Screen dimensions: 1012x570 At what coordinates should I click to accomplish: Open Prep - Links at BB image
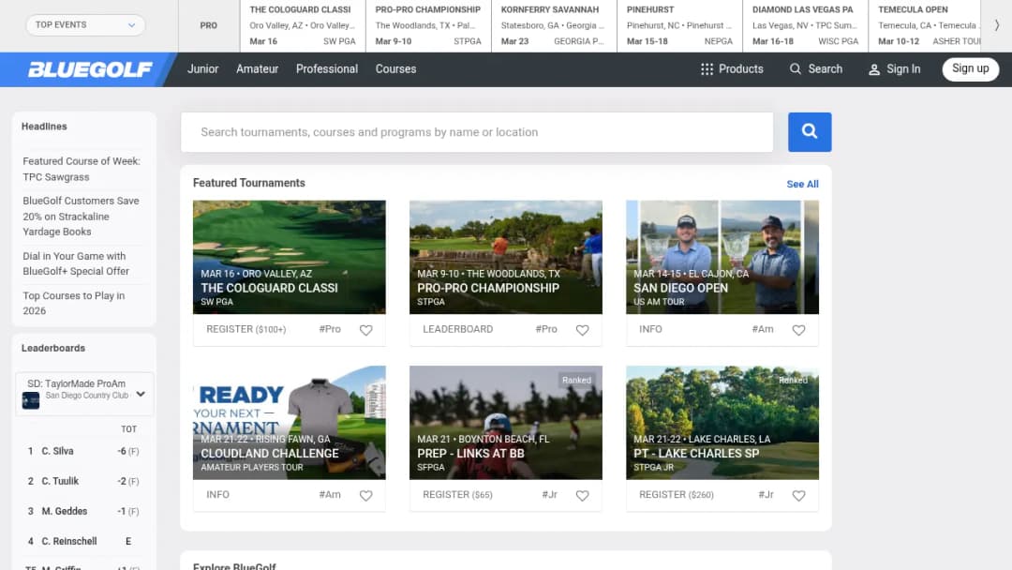click(505, 423)
